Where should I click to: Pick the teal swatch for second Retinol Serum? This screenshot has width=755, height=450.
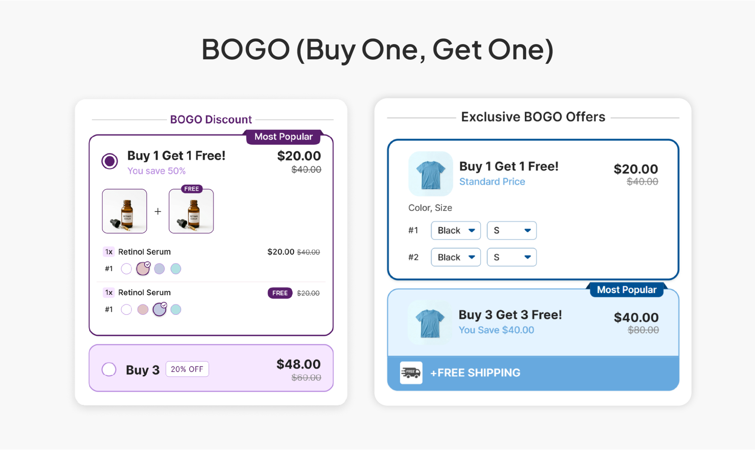[176, 310]
